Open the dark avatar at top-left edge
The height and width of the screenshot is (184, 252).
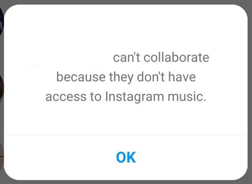pos(1,21)
